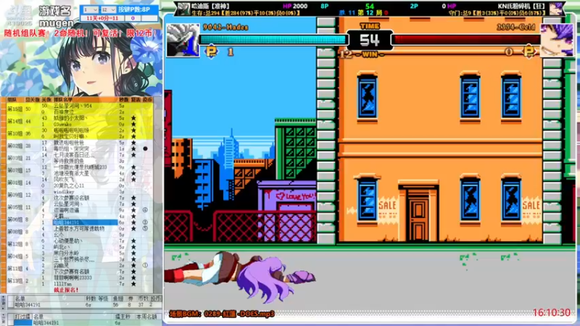Click the 9042-Hades name label
The height and width of the screenshot is (326, 580).
(x=225, y=27)
